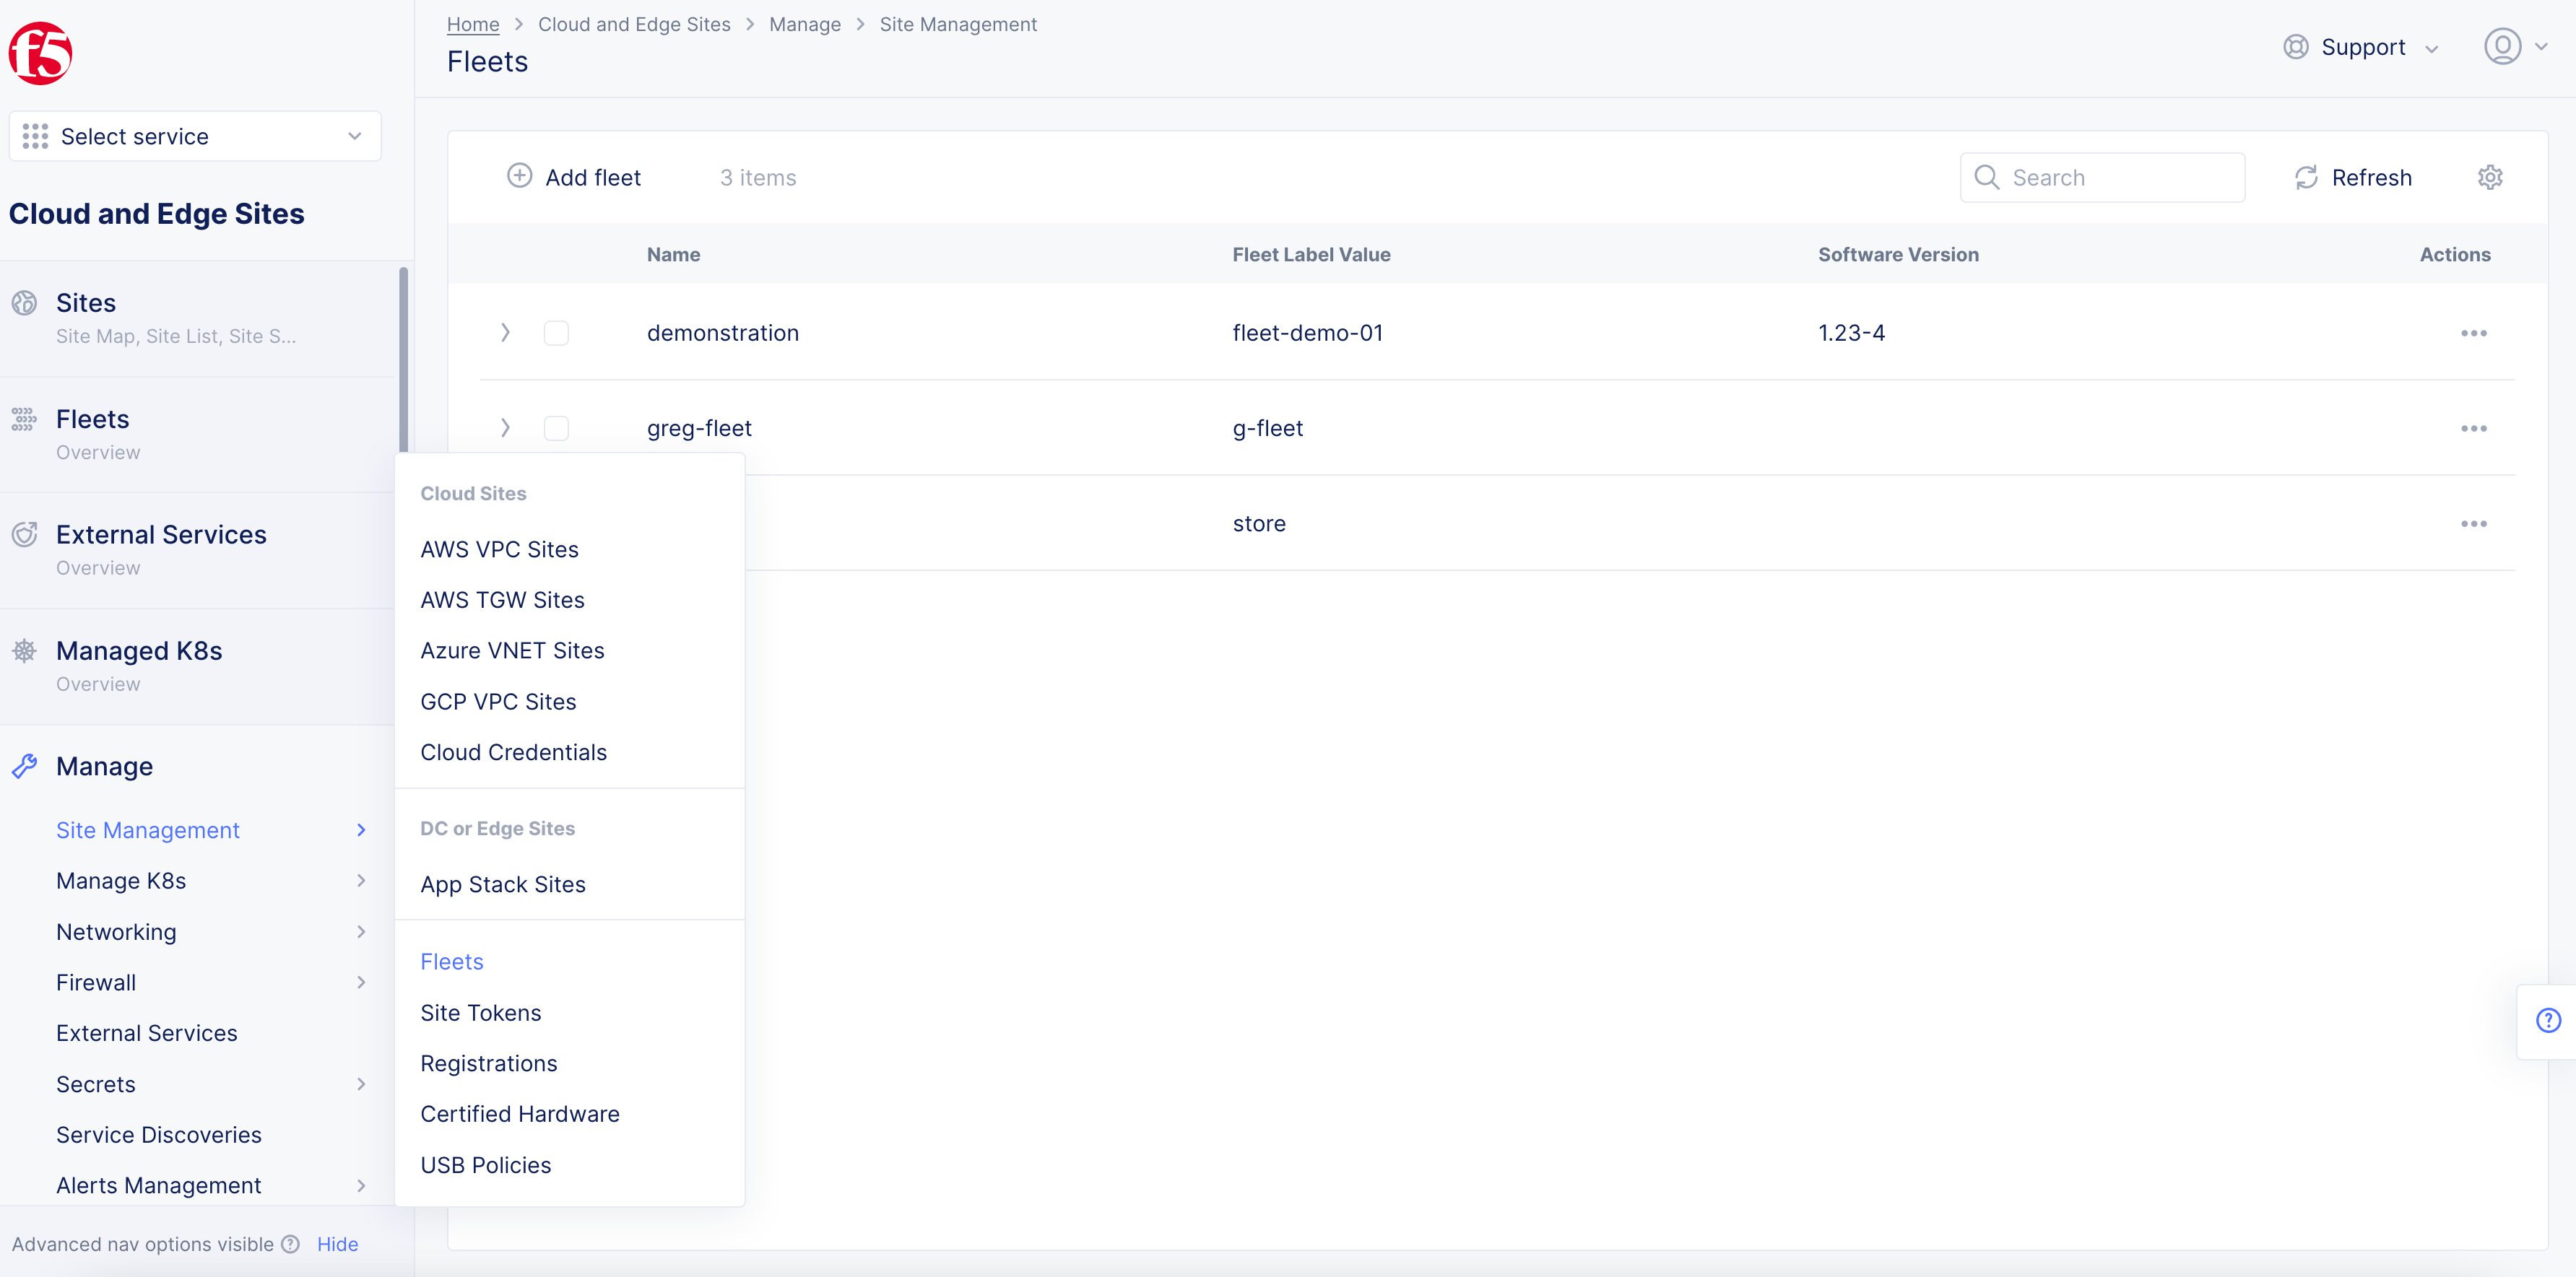Click the F5 logo icon
This screenshot has width=2576, height=1277.
(40, 54)
